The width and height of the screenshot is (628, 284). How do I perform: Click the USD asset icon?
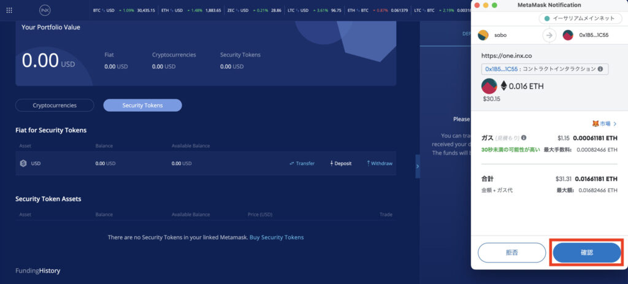23,164
